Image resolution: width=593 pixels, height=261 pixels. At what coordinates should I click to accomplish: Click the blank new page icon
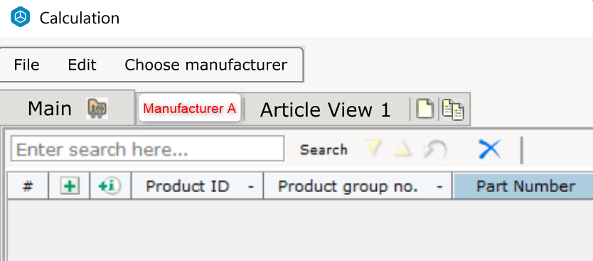tap(425, 110)
